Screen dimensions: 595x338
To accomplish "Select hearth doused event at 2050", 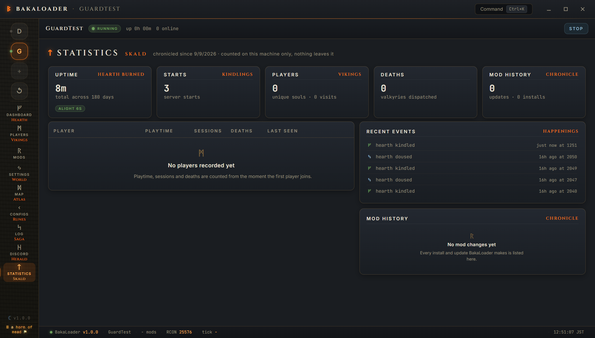I will [472, 157].
